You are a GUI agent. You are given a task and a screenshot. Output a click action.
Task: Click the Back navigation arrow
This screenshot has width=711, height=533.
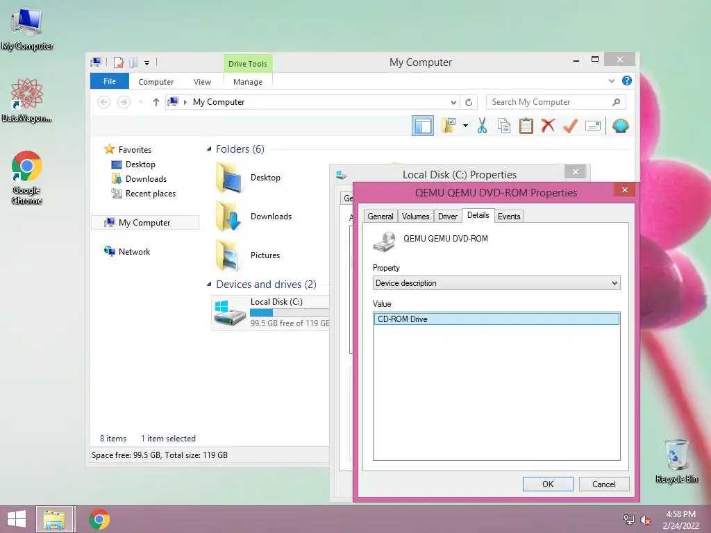(104, 102)
